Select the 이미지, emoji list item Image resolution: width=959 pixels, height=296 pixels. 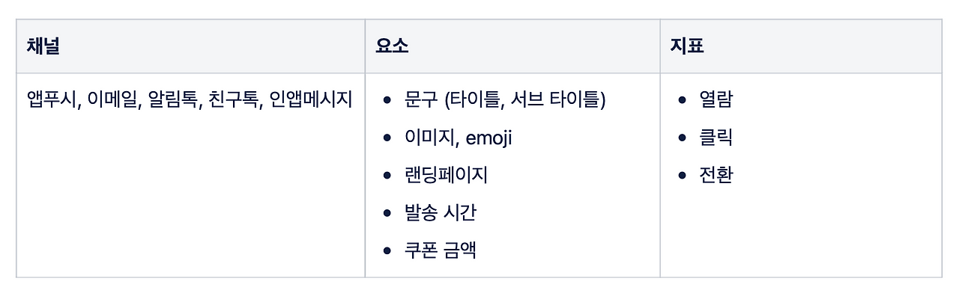(x=459, y=138)
